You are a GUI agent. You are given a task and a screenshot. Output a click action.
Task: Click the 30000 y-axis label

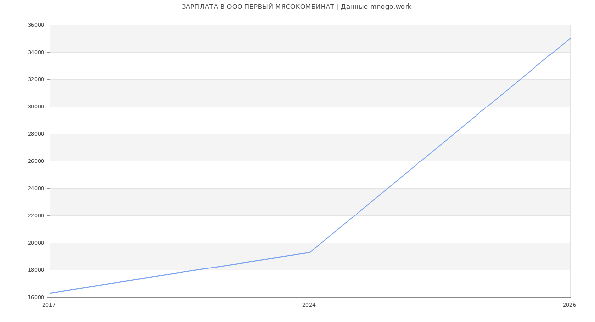(36, 107)
